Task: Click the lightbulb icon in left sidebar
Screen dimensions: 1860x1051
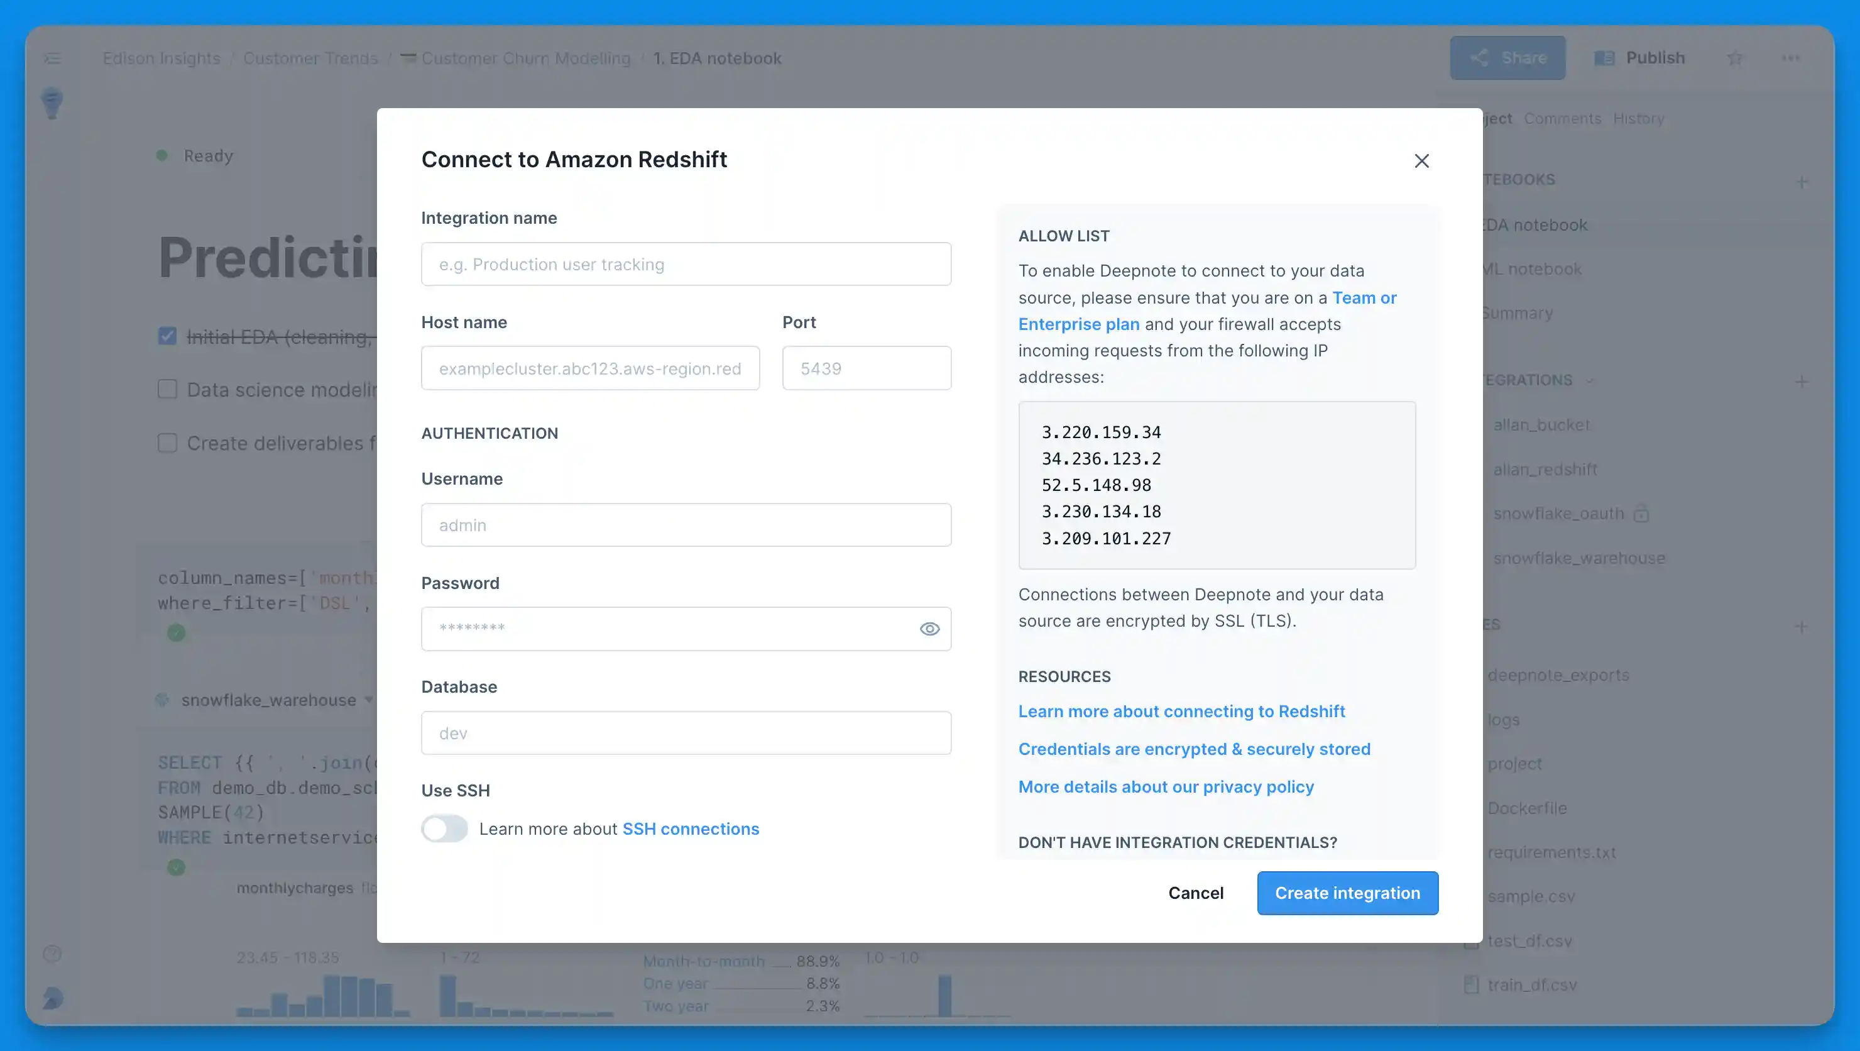Action: tap(52, 103)
